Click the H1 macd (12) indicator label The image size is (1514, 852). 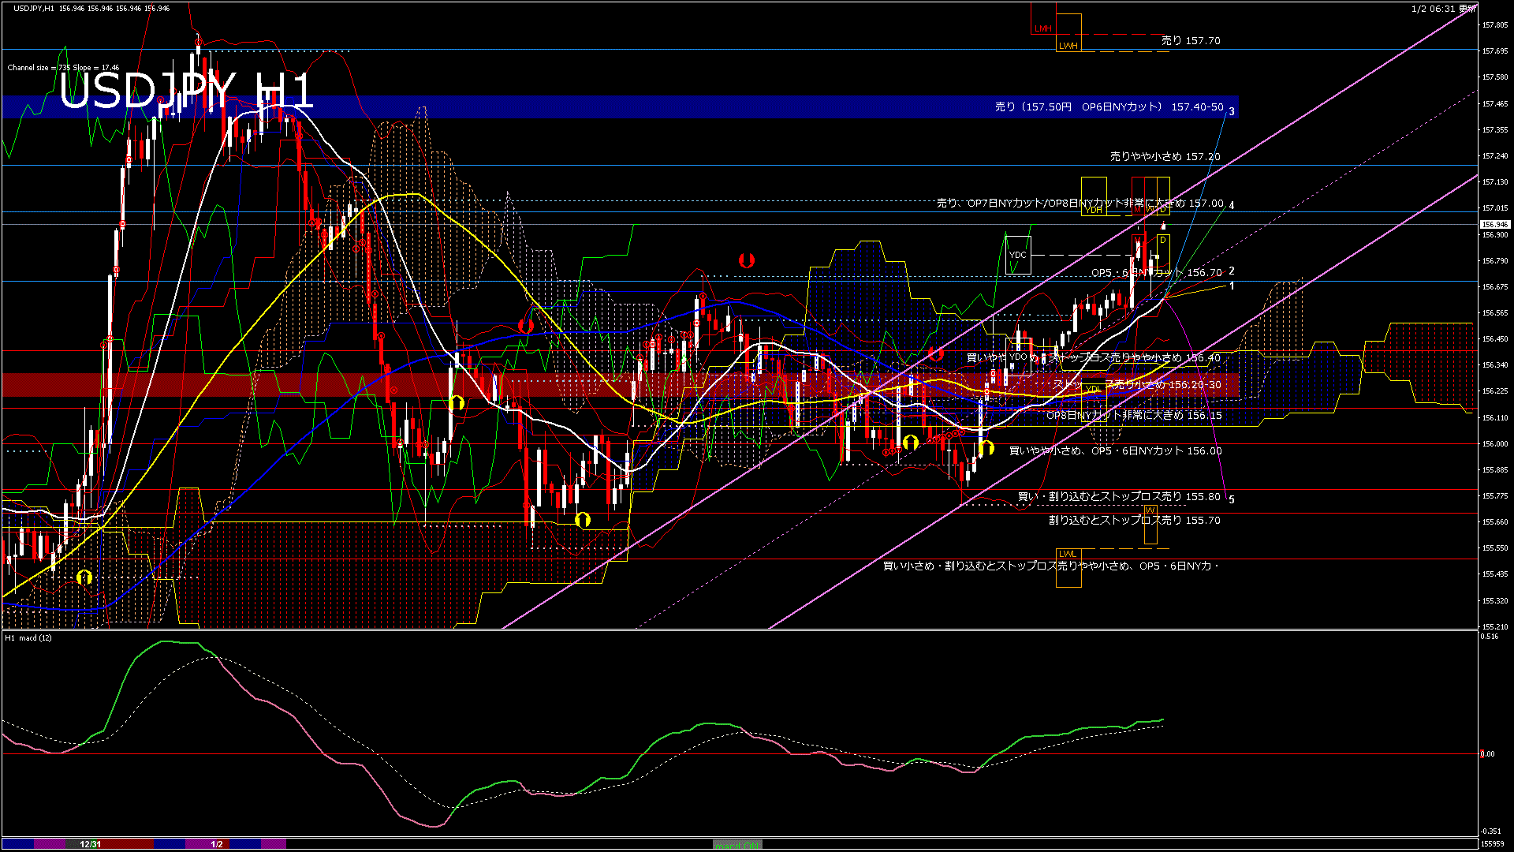pyautogui.click(x=28, y=637)
